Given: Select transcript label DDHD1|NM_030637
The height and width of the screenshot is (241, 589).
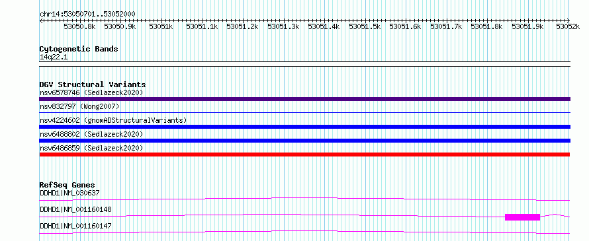Looking at the screenshot, I should (x=69, y=193).
